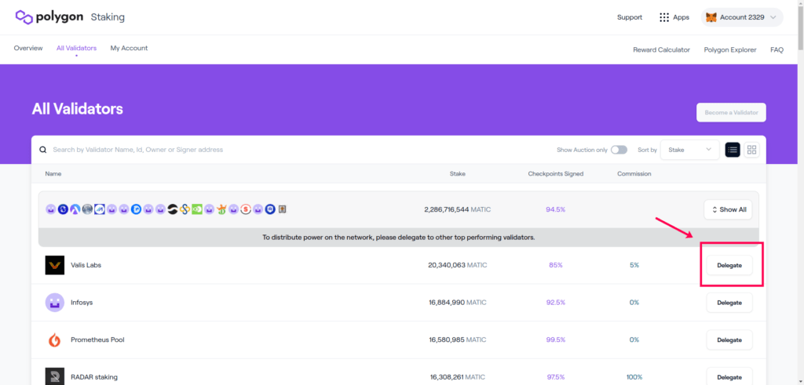Go to the Overview tab

coord(28,48)
